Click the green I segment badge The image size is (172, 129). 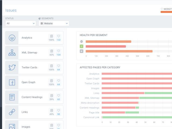click(81, 46)
